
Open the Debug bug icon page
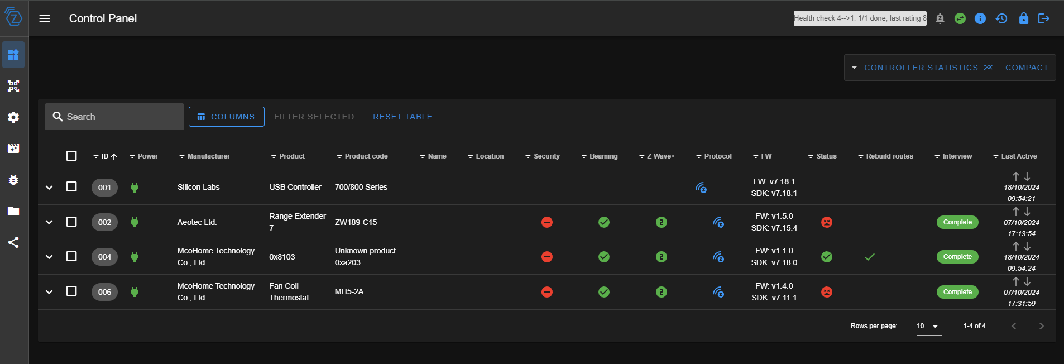(x=13, y=180)
